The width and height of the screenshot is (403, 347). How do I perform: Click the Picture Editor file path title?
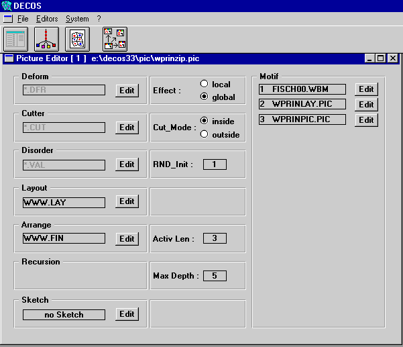(x=146, y=58)
